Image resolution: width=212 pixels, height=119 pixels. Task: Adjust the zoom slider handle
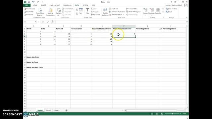coord(173,114)
